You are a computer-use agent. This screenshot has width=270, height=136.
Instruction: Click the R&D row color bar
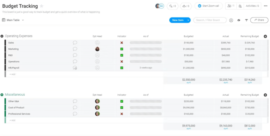(5, 55)
